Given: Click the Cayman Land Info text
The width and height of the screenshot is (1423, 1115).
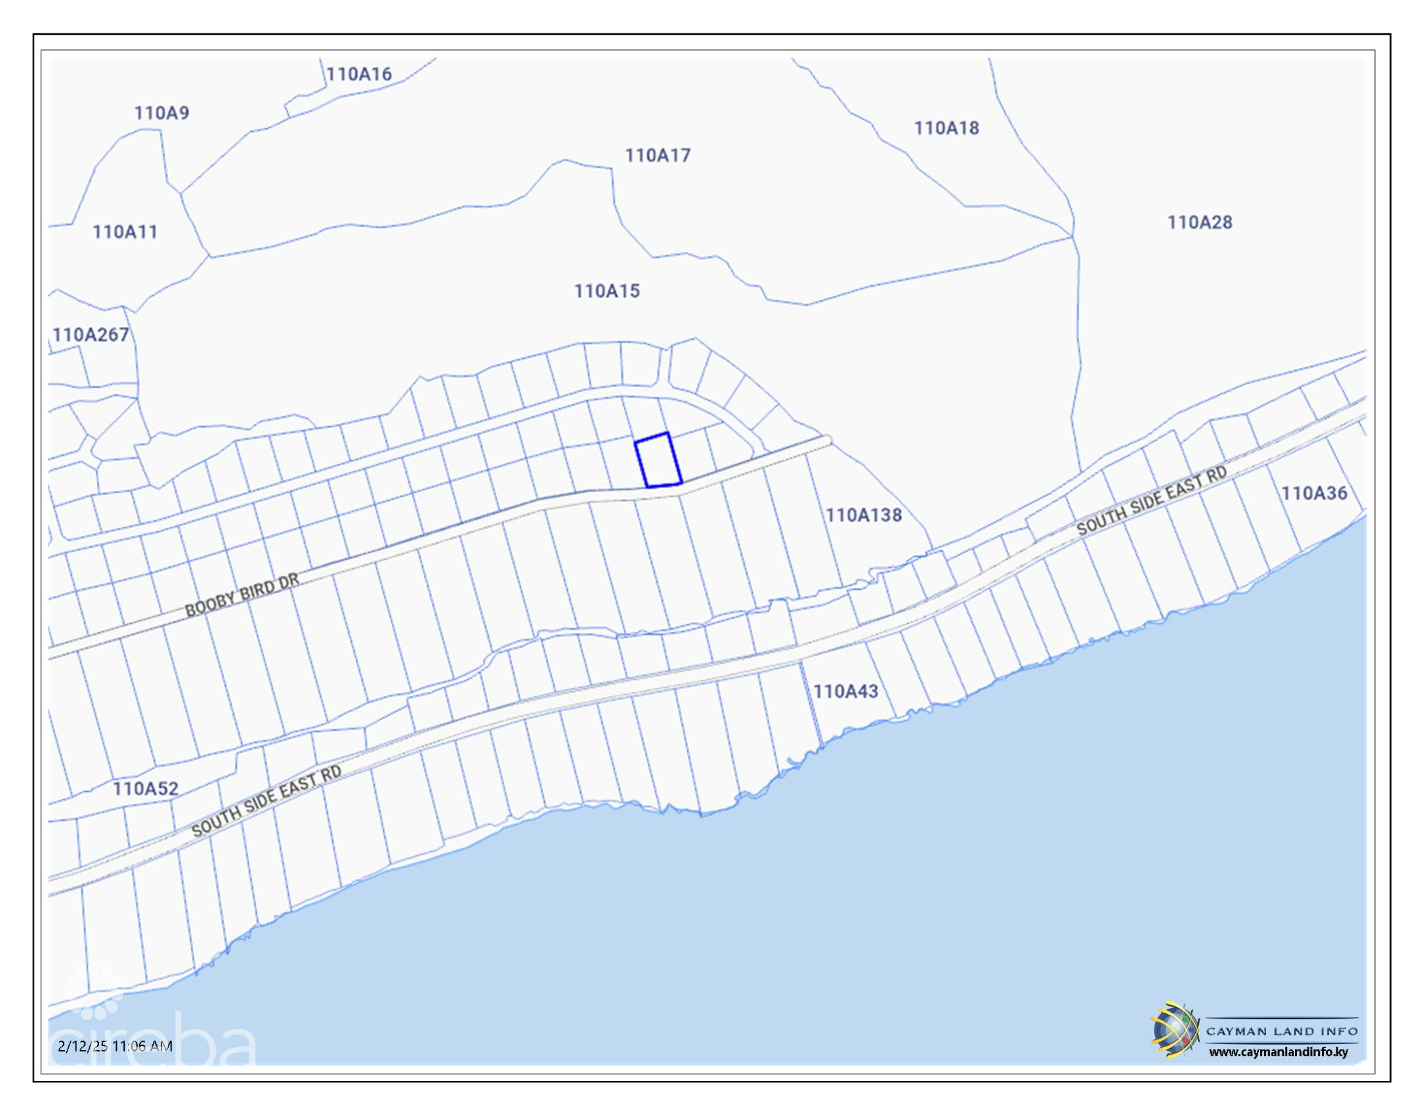Looking at the screenshot, I should 1282,1032.
